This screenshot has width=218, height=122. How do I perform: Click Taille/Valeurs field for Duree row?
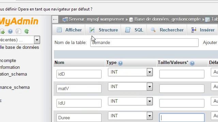point(182,118)
